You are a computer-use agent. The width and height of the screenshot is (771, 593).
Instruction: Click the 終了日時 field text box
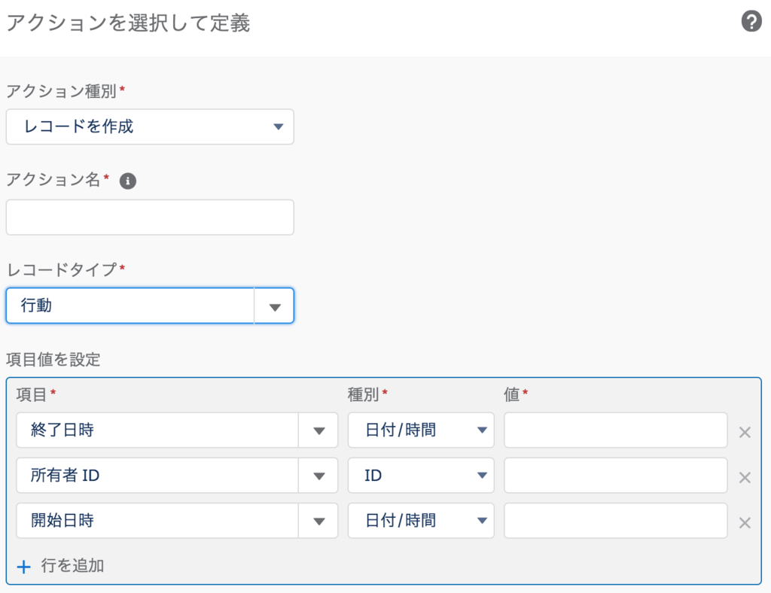tap(157, 430)
